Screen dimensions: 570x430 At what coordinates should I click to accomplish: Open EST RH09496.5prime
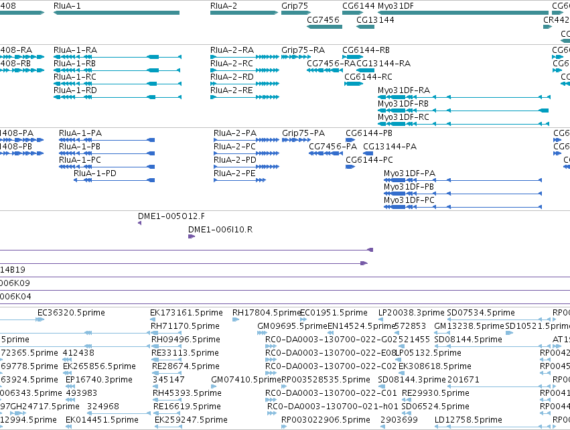[x=186, y=340]
